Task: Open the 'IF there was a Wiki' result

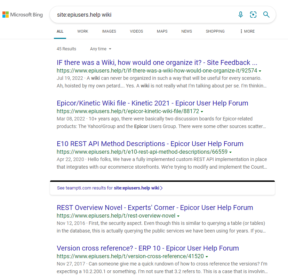Action: (x=157, y=63)
